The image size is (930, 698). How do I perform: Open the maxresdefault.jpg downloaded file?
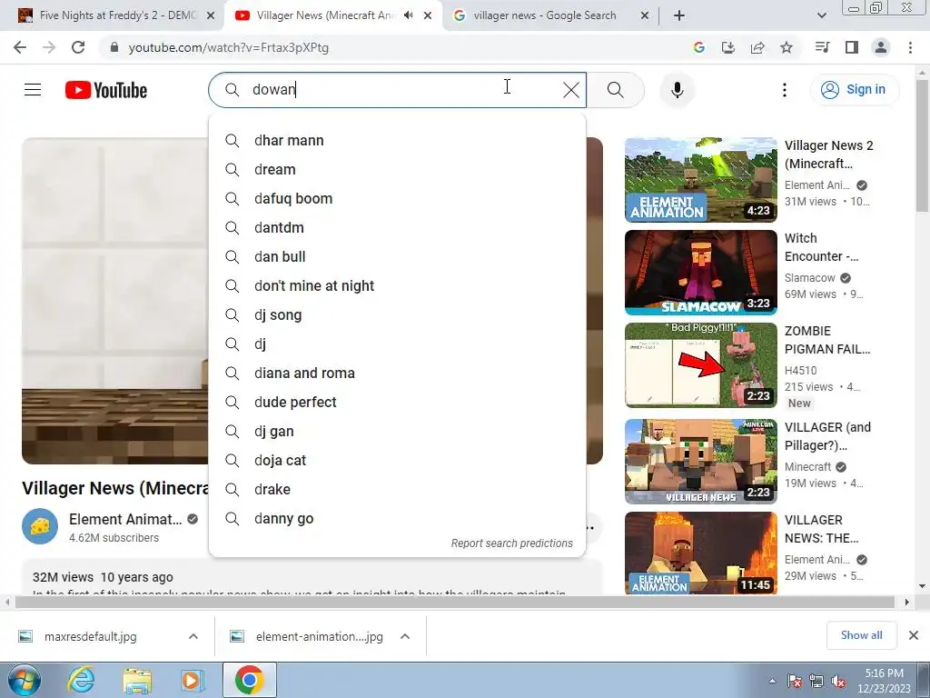click(x=90, y=636)
